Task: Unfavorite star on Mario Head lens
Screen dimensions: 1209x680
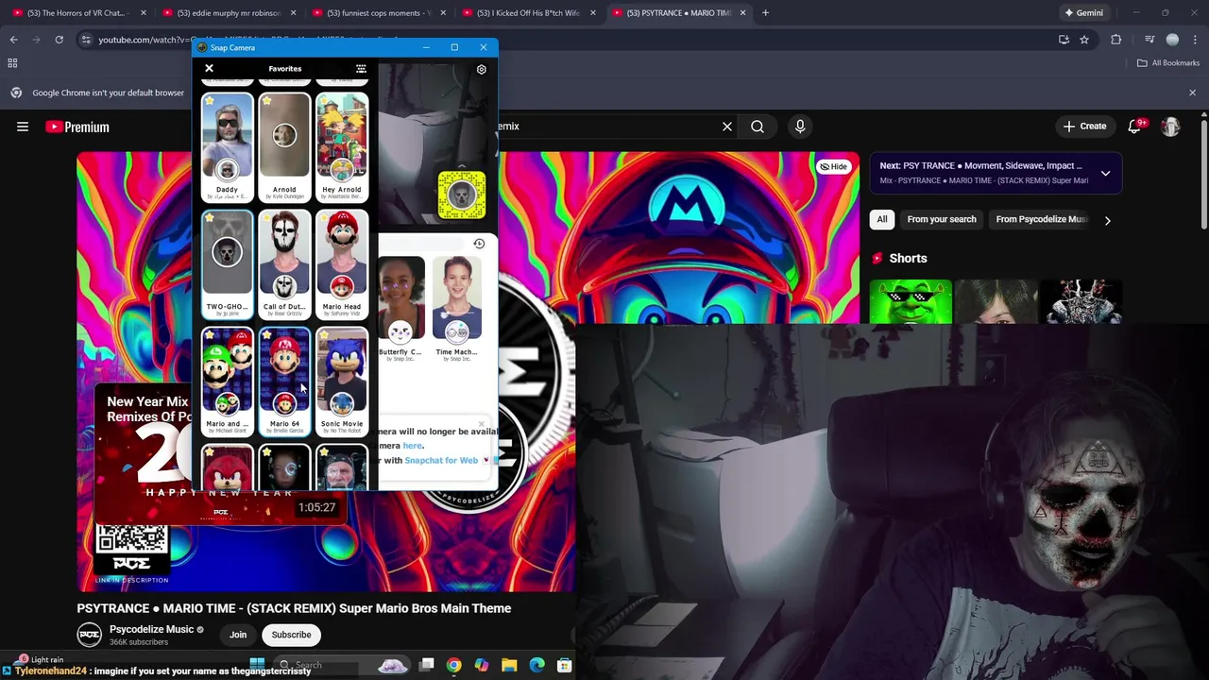Action: (325, 217)
